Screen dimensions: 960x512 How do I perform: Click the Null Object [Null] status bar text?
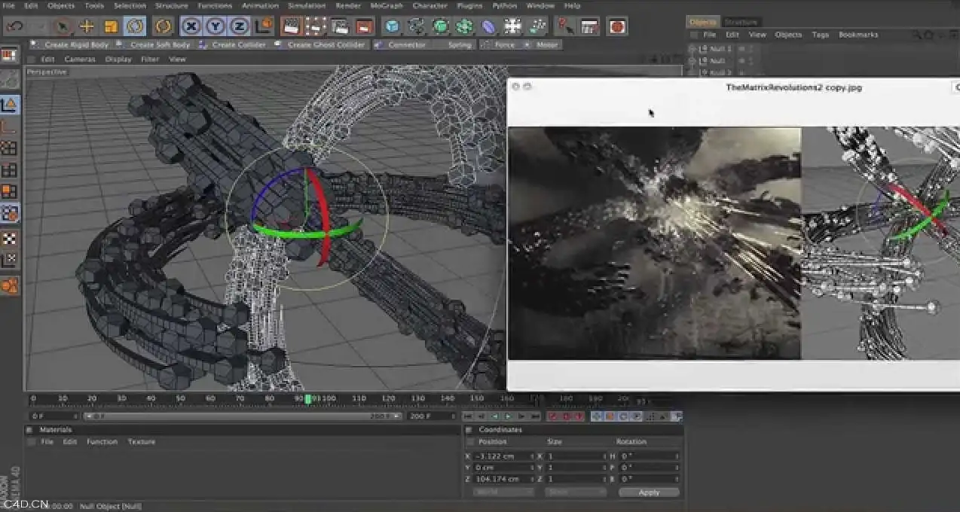(111, 507)
